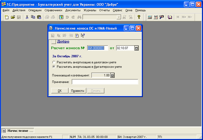Image resolution: width=203 pixels, height=140 pixels.
Task: Click the Save floppy disk icon
Action: pyautogui.click(x=19, y=17)
